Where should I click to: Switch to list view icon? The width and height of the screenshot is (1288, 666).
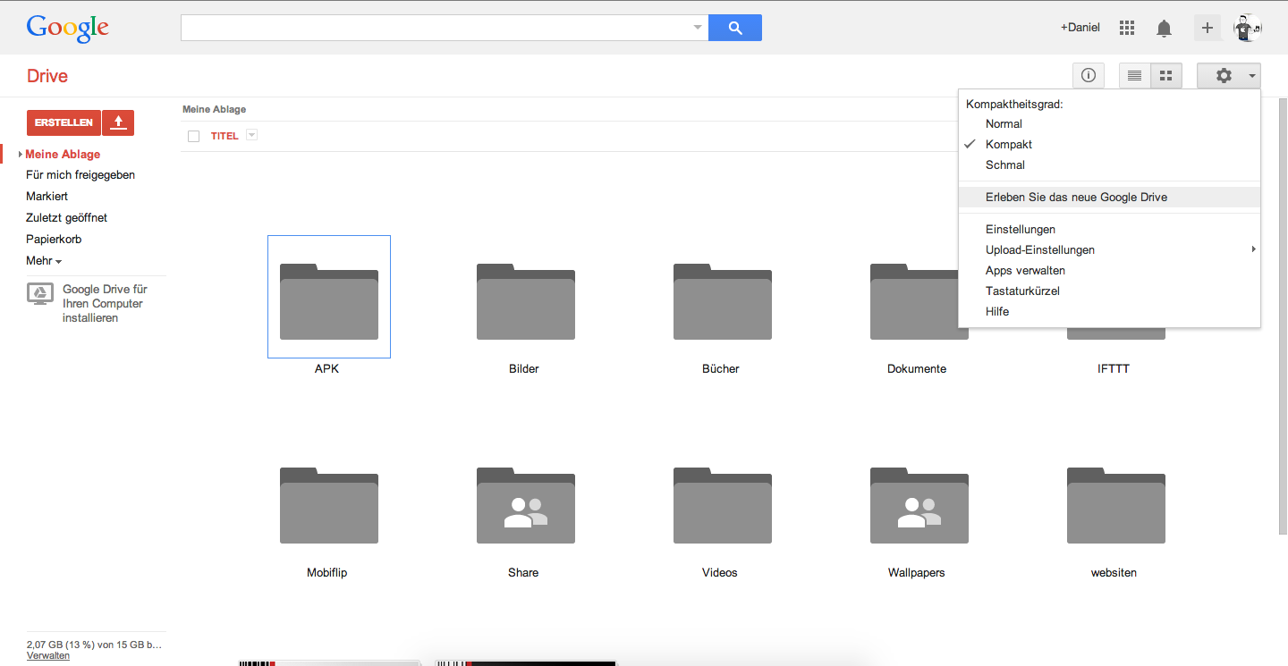pyautogui.click(x=1134, y=76)
